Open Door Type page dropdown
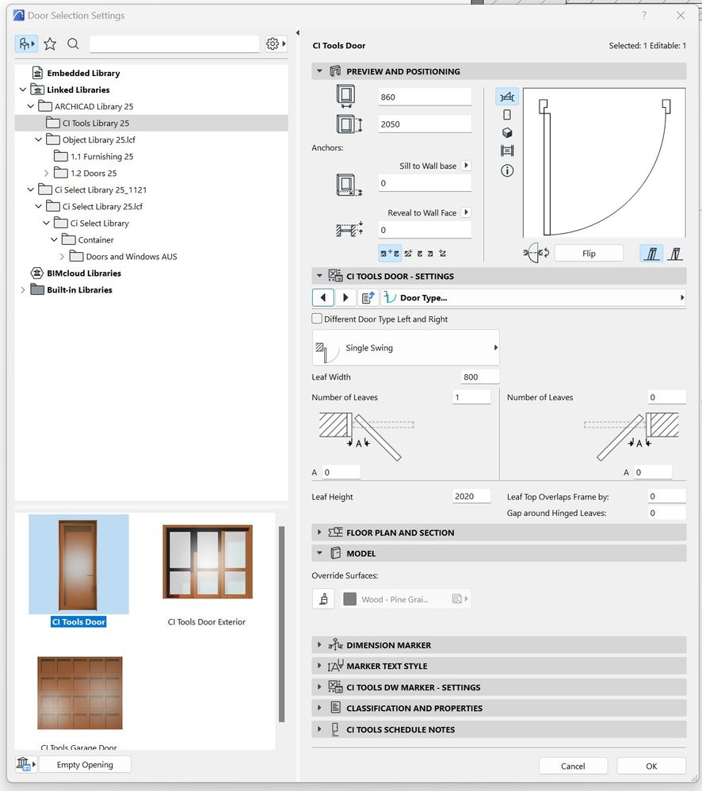The height and width of the screenshot is (791, 702). tap(533, 298)
